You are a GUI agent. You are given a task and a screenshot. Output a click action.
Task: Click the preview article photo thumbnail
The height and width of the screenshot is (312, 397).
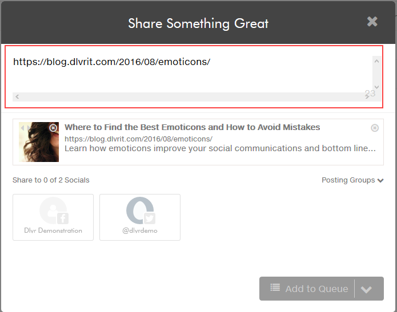point(39,142)
